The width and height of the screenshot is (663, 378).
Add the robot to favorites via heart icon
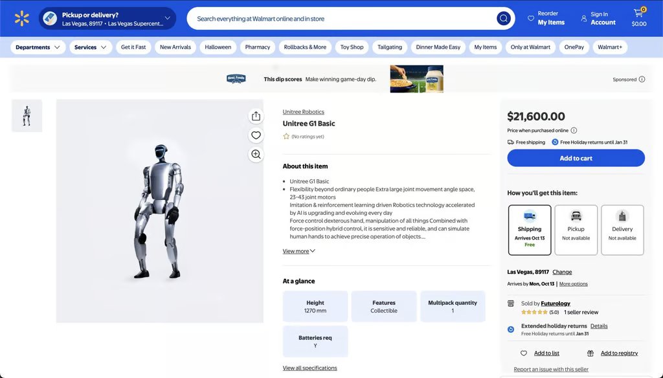click(x=256, y=135)
